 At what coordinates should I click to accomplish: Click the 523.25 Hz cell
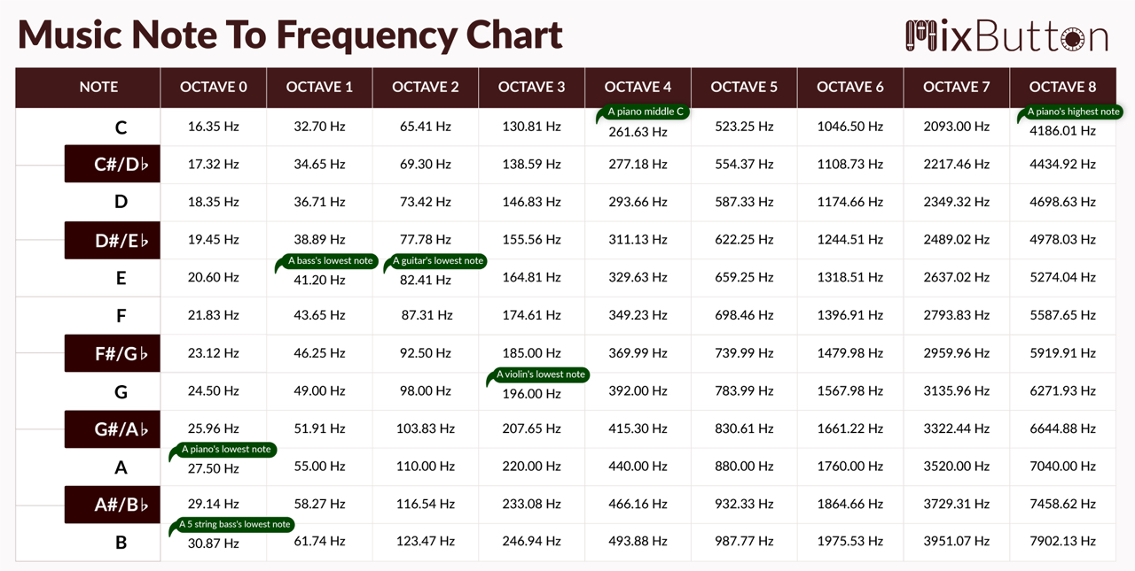(744, 127)
